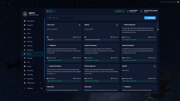The height and width of the screenshot is (101, 180).
Task: Click the user avatar icon
Action: click(x=141, y=11)
